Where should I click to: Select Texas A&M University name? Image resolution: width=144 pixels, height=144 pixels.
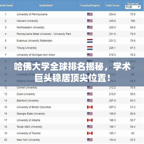29,127
